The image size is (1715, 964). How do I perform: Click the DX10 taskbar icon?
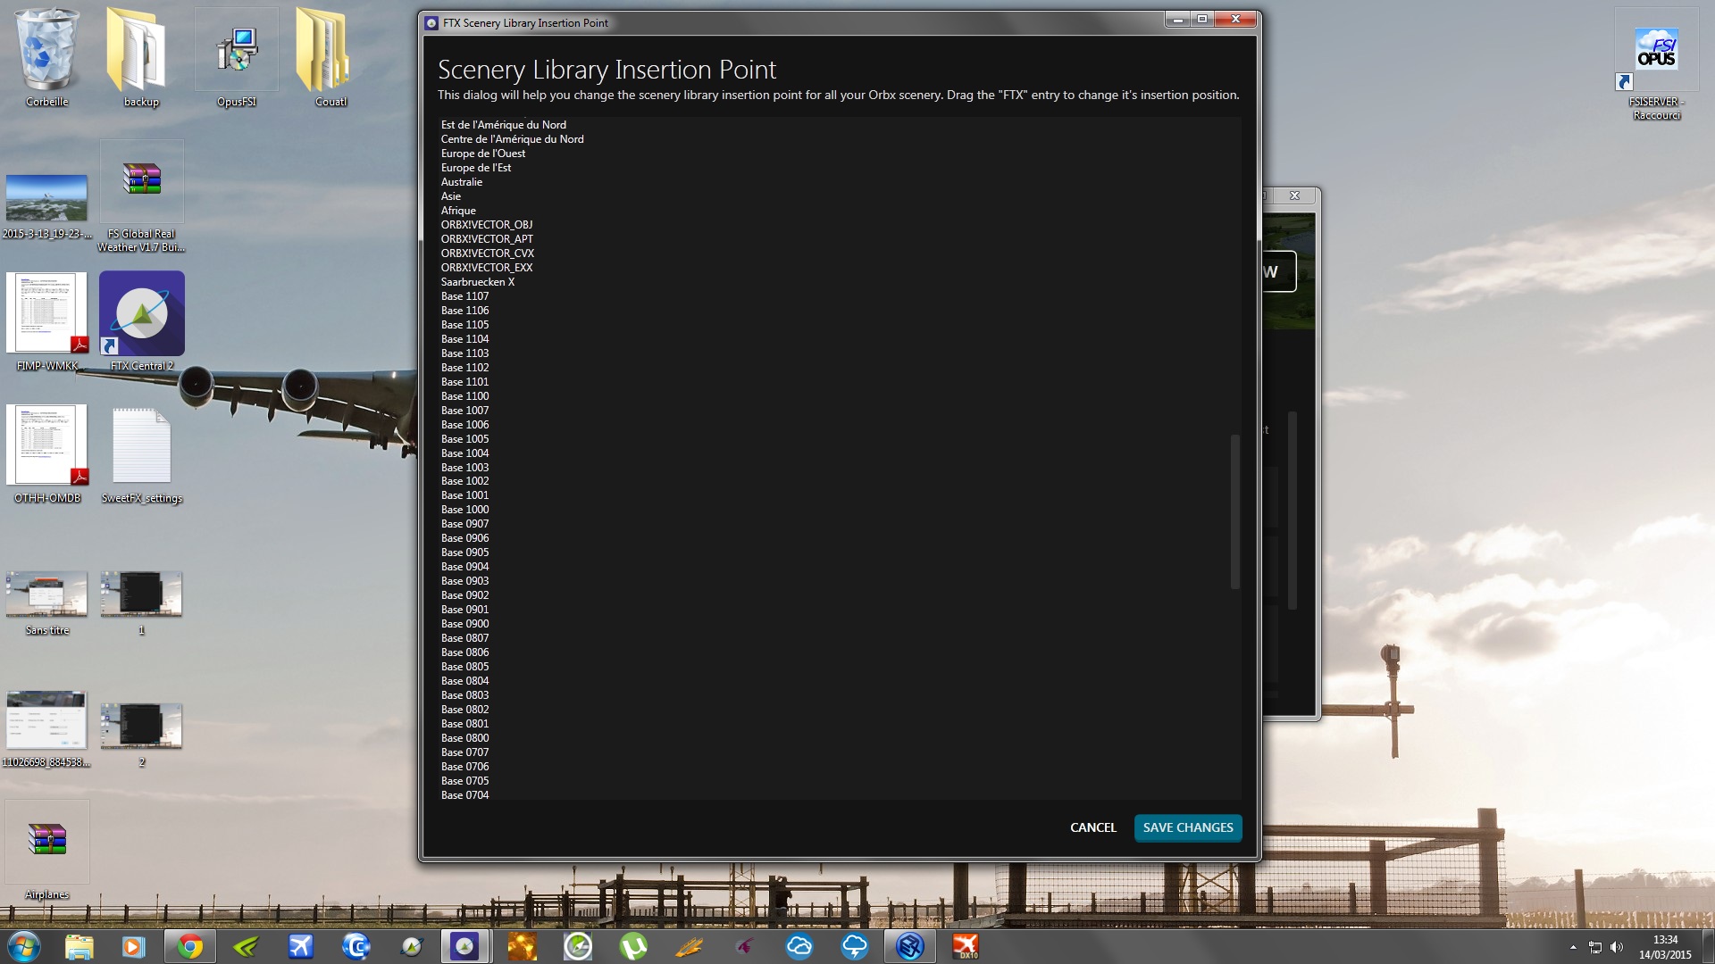pyautogui.click(x=966, y=946)
